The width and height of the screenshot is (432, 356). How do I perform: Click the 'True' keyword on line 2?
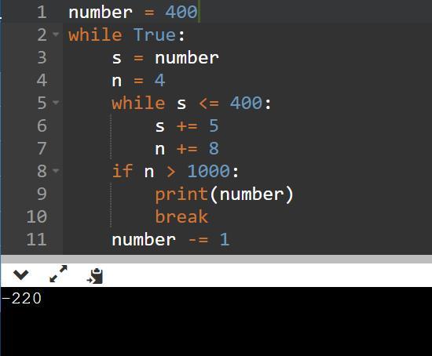click(155, 35)
